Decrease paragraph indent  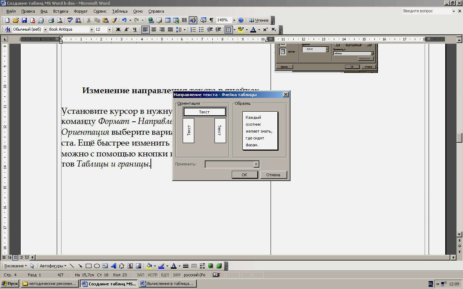(209, 30)
